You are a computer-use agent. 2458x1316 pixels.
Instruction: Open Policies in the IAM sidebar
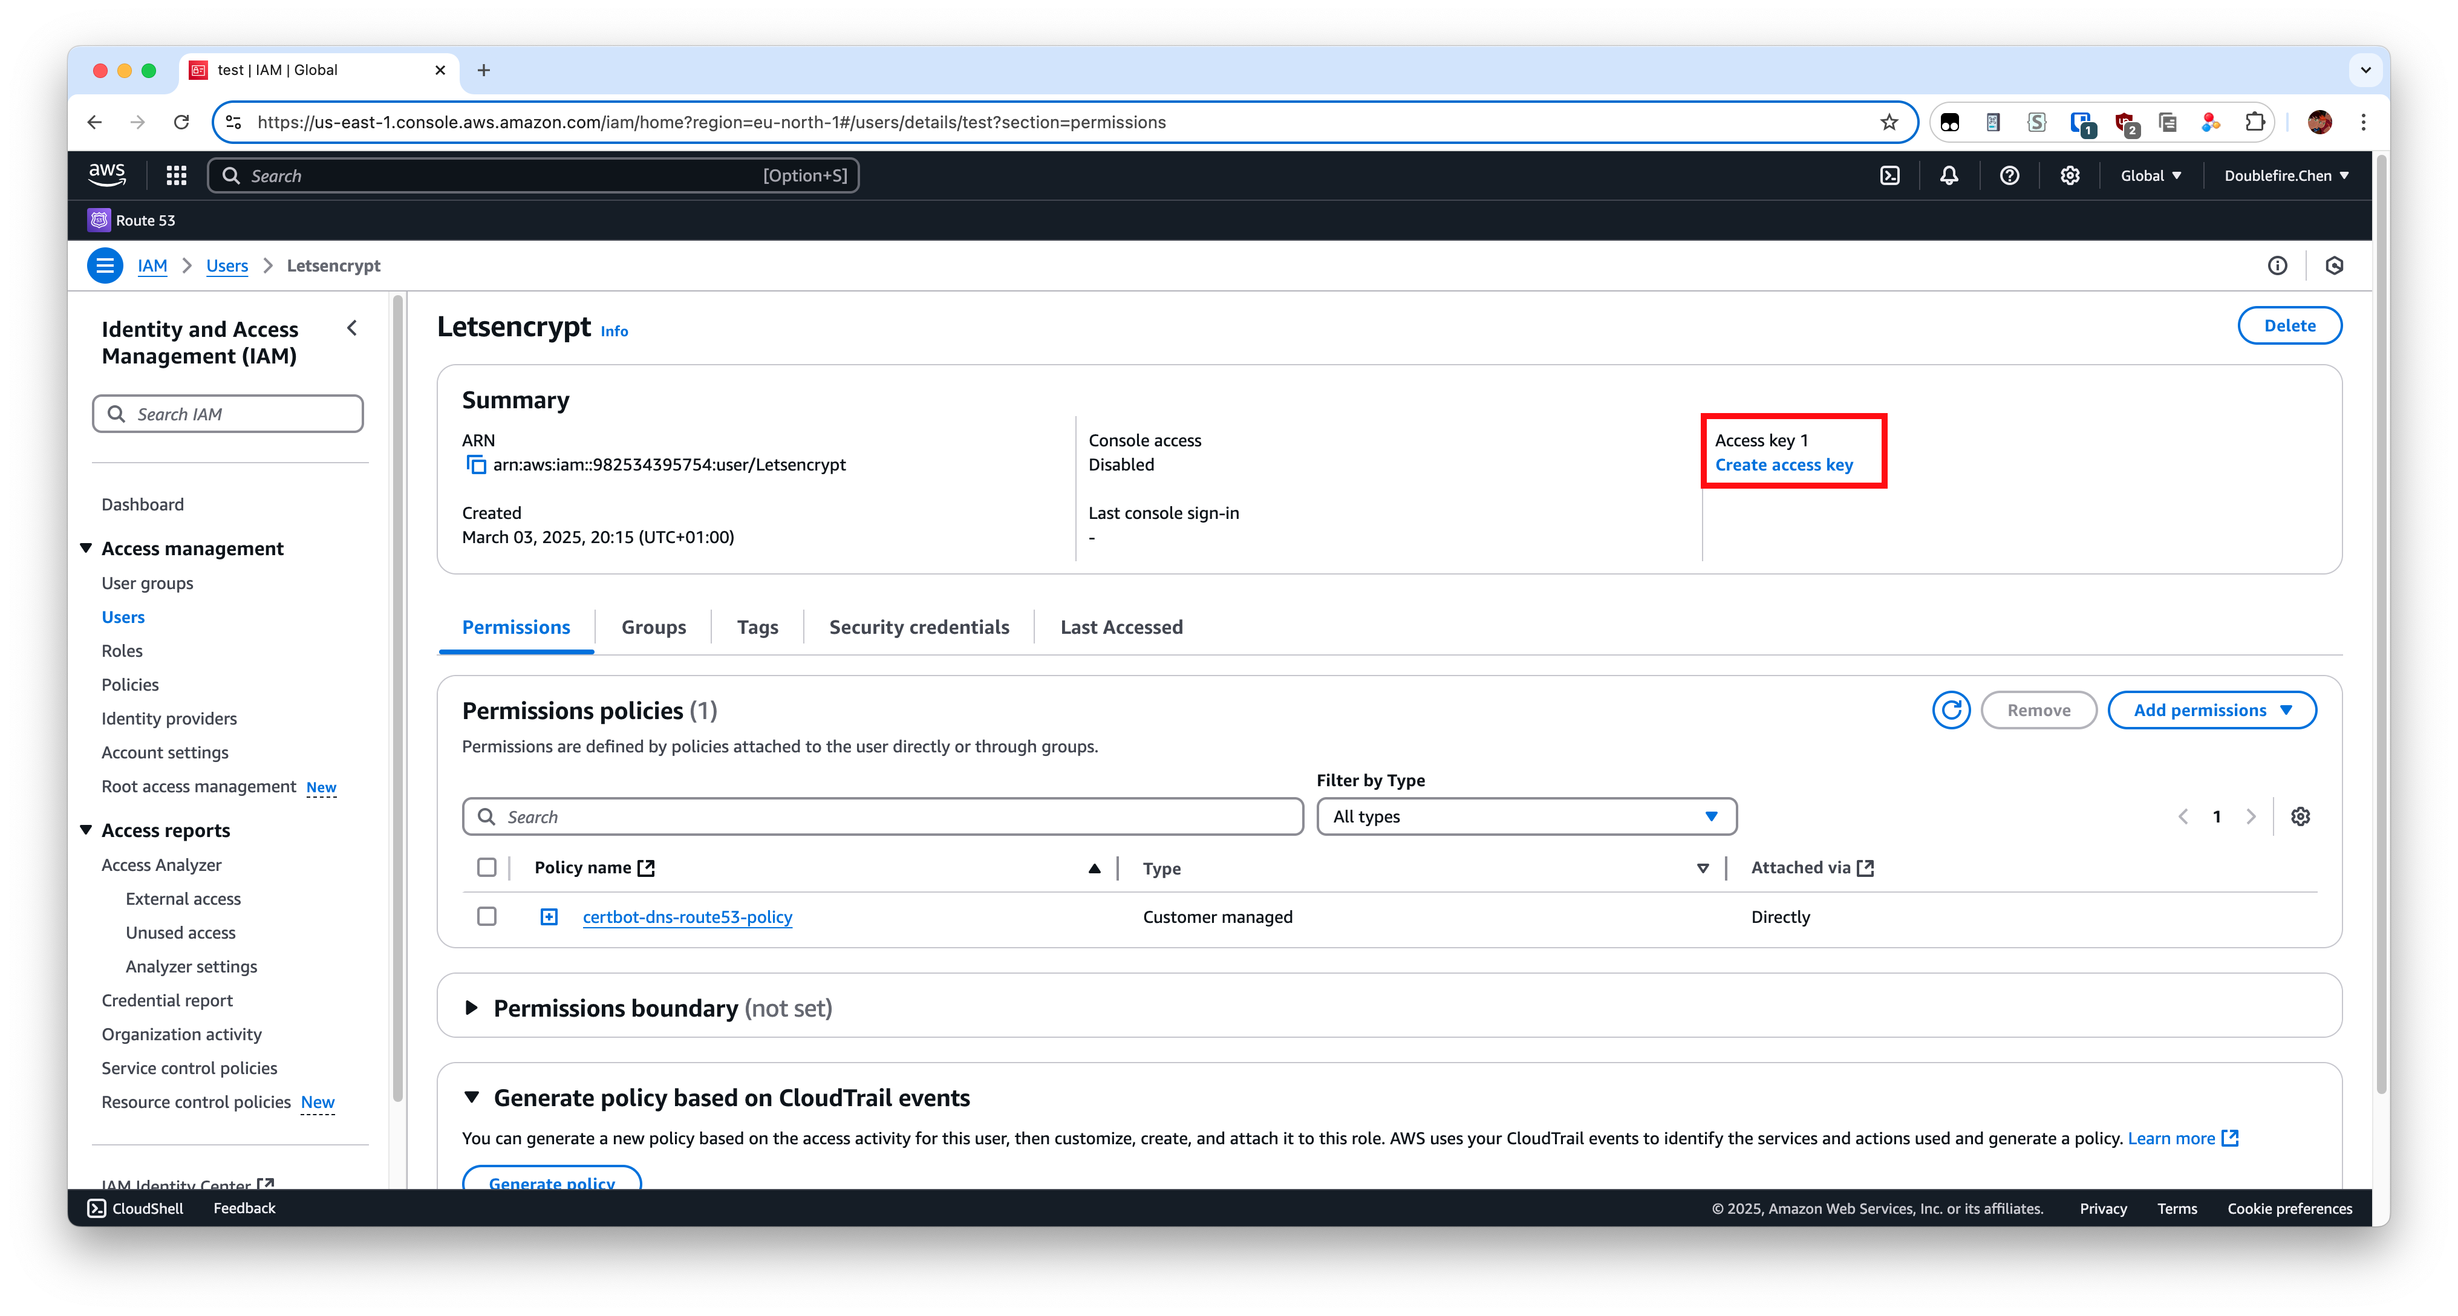click(130, 684)
